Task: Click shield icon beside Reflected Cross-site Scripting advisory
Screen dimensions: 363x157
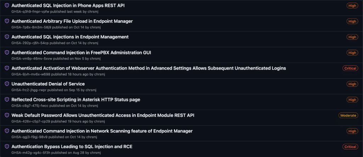Action: [x=7, y=99]
